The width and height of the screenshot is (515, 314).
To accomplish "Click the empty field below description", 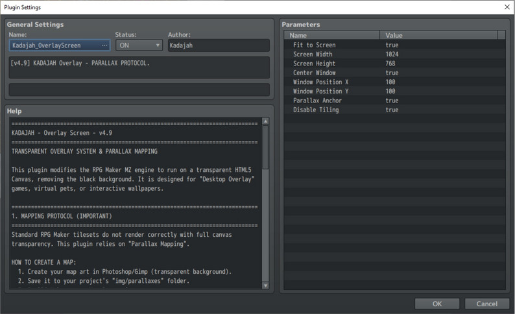I will coord(139,90).
